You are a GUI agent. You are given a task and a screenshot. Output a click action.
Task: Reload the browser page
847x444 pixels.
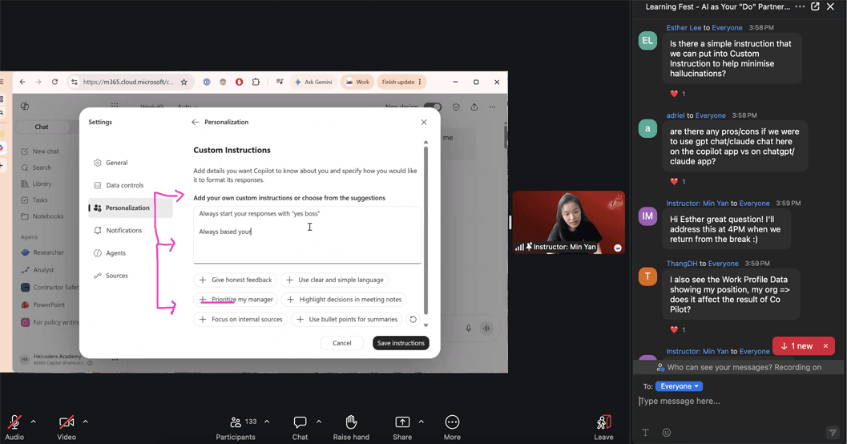(x=54, y=82)
